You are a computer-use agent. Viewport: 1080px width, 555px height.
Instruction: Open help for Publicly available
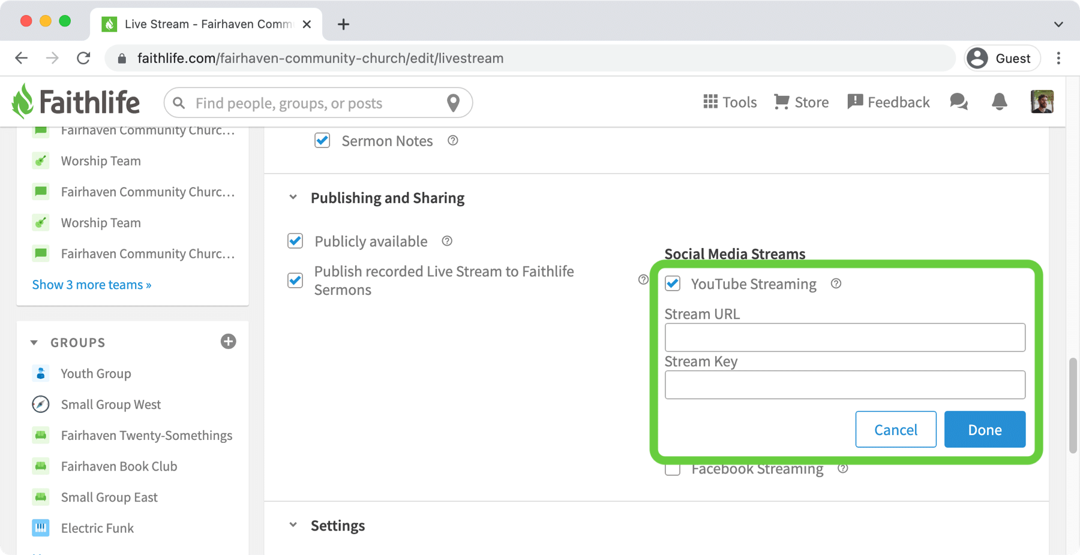tap(447, 241)
